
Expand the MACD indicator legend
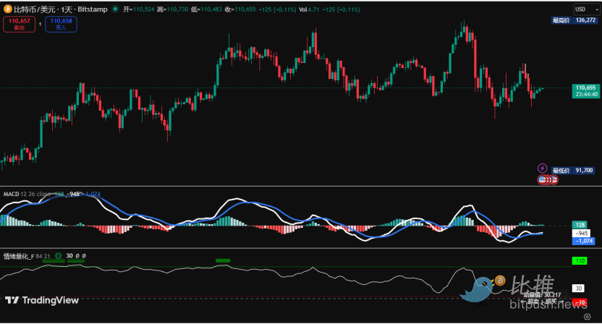[11, 195]
